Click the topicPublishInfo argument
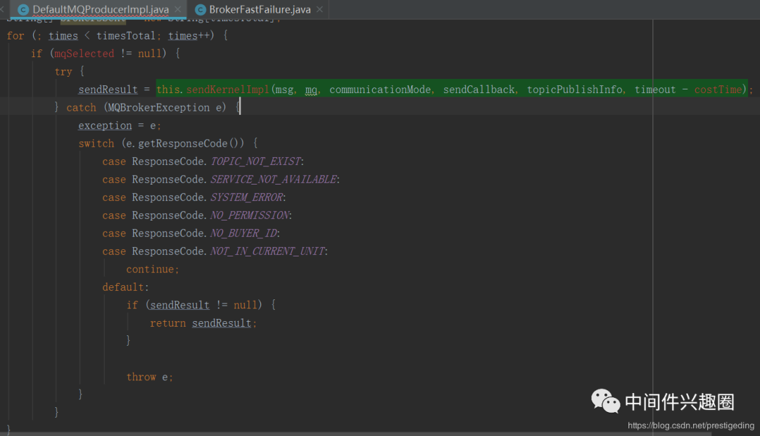The image size is (760, 436). coord(574,89)
